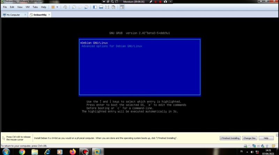Click the Help button in install bar
The width and height of the screenshot is (279, 155).
[x=266, y=138]
